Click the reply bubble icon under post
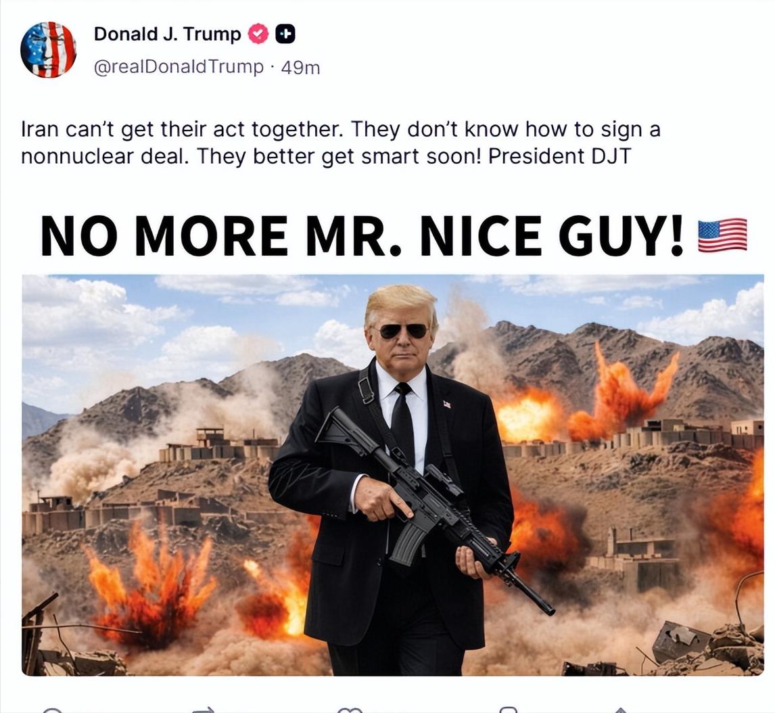775x713 pixels. (51, 710)
